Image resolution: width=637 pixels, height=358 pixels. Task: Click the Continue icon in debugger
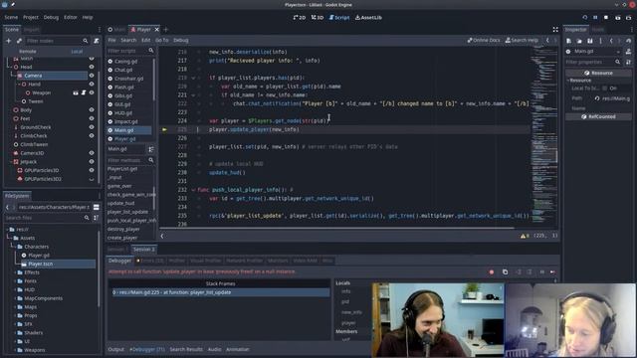pyautogui.click(x=552, y=271)
